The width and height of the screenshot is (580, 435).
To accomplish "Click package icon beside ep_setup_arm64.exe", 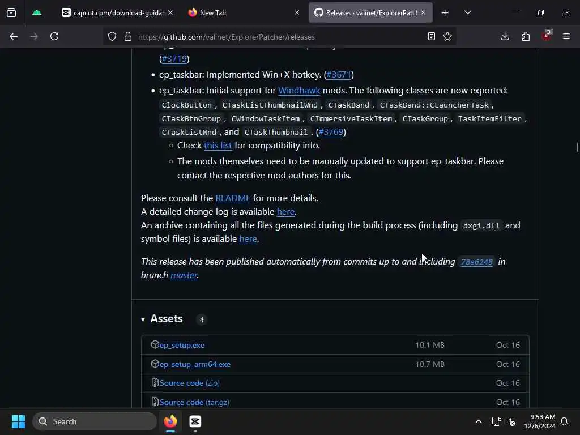I will (155, 364).
